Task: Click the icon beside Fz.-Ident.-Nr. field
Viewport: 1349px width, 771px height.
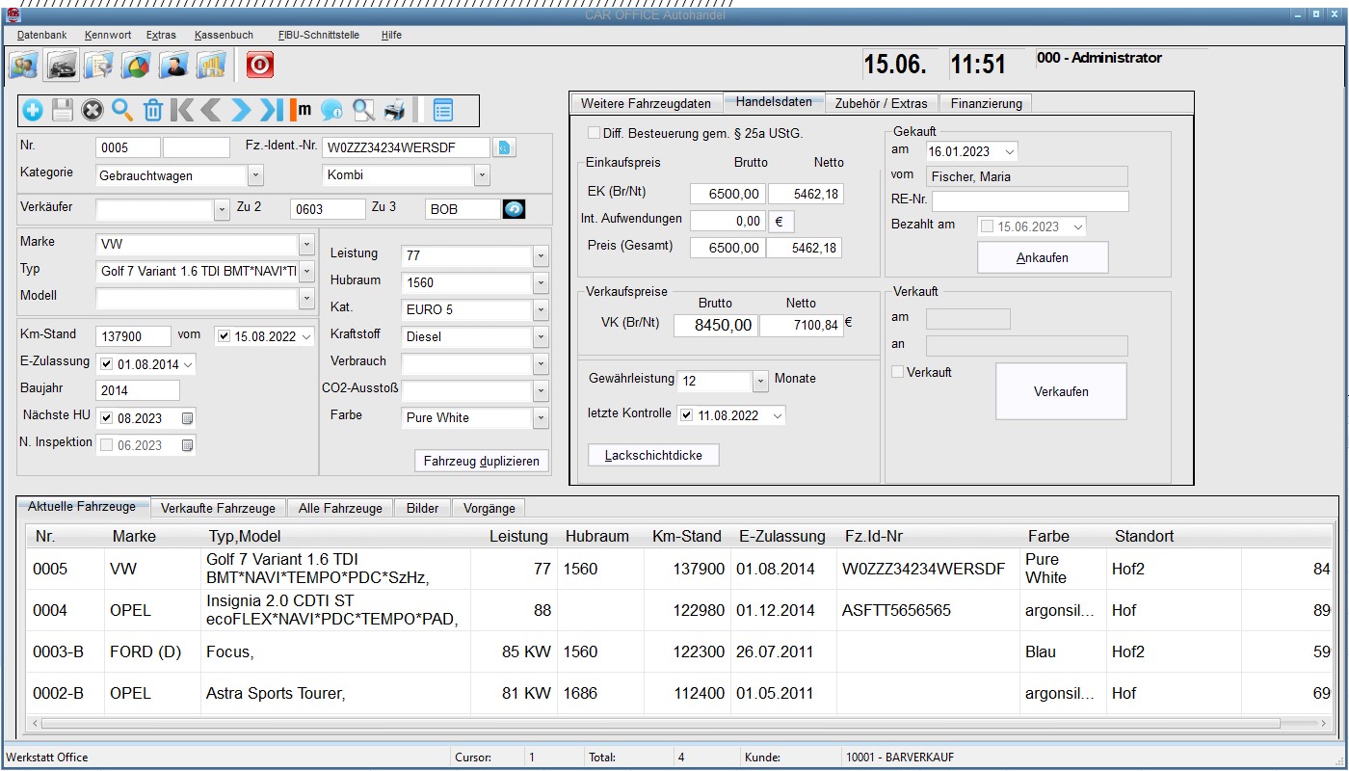Action: coord(505,147)
